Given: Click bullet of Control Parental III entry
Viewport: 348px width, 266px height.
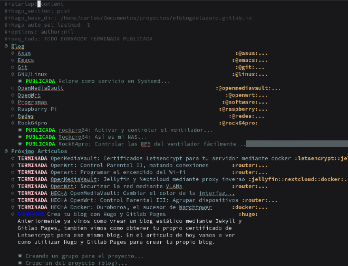Looking at the screenshot, I should coord(13,200).
